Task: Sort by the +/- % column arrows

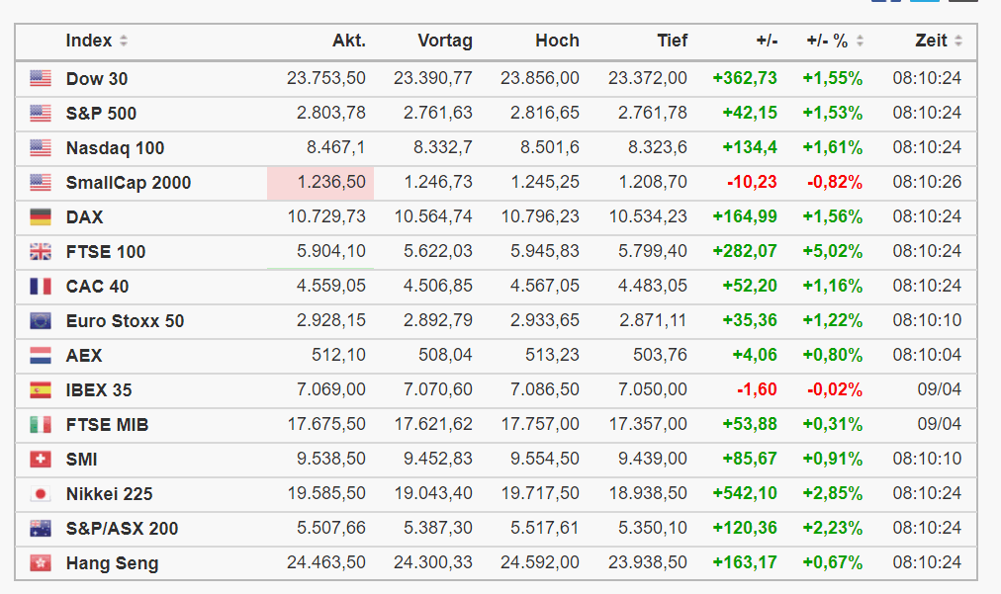Action: tap(860, 42)
